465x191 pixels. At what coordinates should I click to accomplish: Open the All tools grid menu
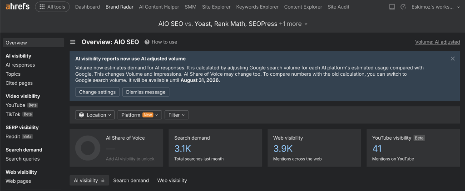[x=52, y=7]
